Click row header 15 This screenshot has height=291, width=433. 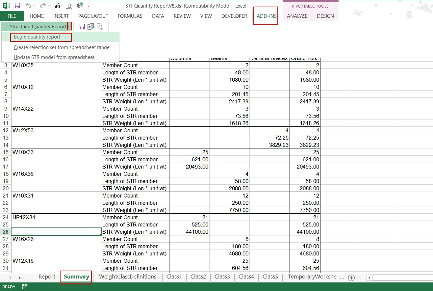pyautogui.click(x=6, y=152)
